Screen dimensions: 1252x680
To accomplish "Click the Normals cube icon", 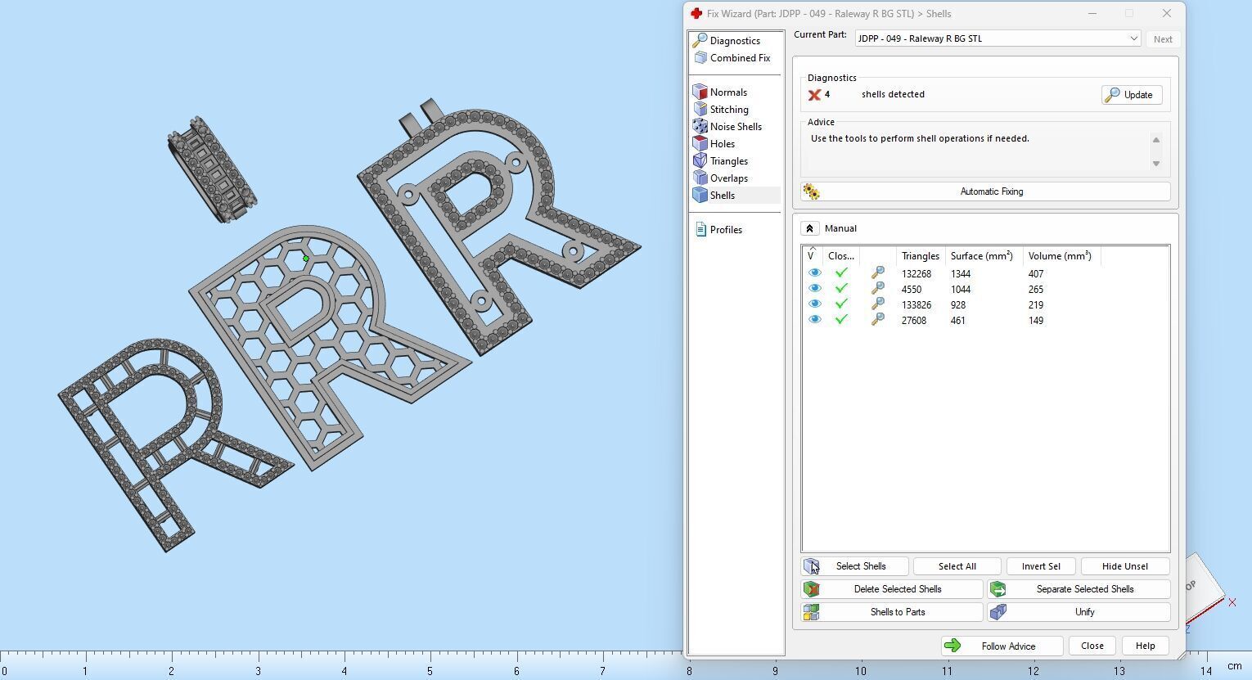I will pos(700,92).
